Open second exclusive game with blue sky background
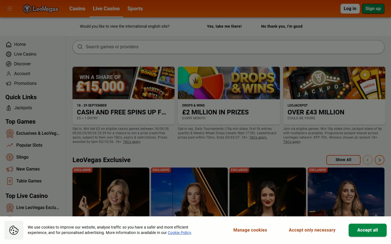Viewport: 391px width, 244px height. (x=189, y=192)
